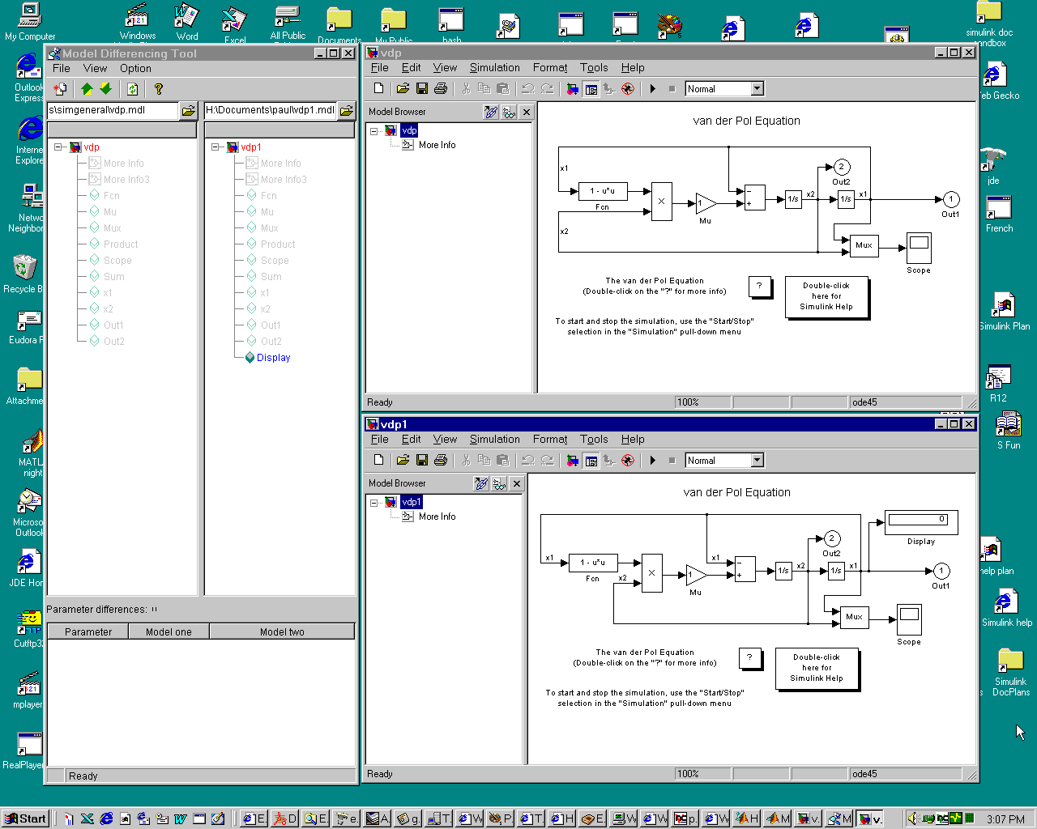Click the yellow question mark help icon
1037x829 pixels.
pyautogui.click(x=159, y=89)
